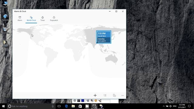Minimize the Alarms & Clock window

pos(110,11)
